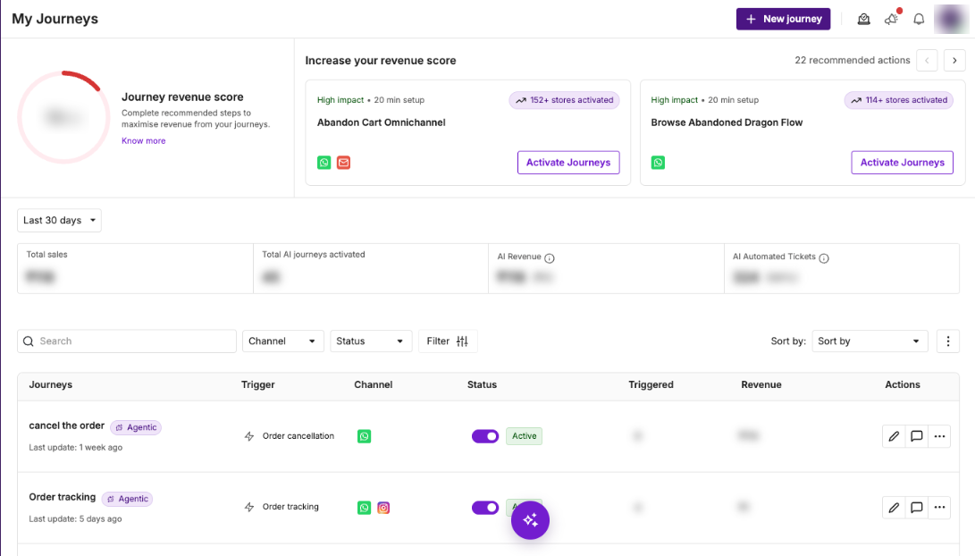
Task: Open the Know more link
Action: point(144,141)
